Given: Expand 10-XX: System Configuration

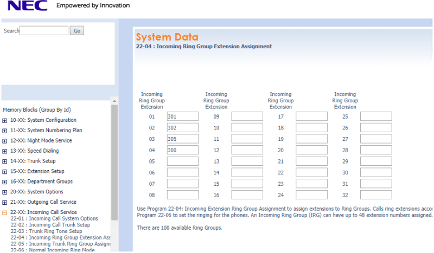Looking at the screenshot, I should click(5, 121).
